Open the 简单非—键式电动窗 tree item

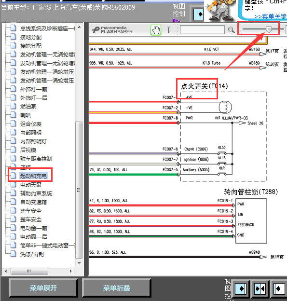[x=47, y=246]
